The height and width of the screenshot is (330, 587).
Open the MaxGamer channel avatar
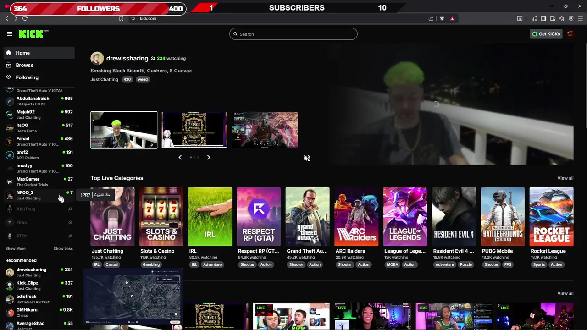10,182
